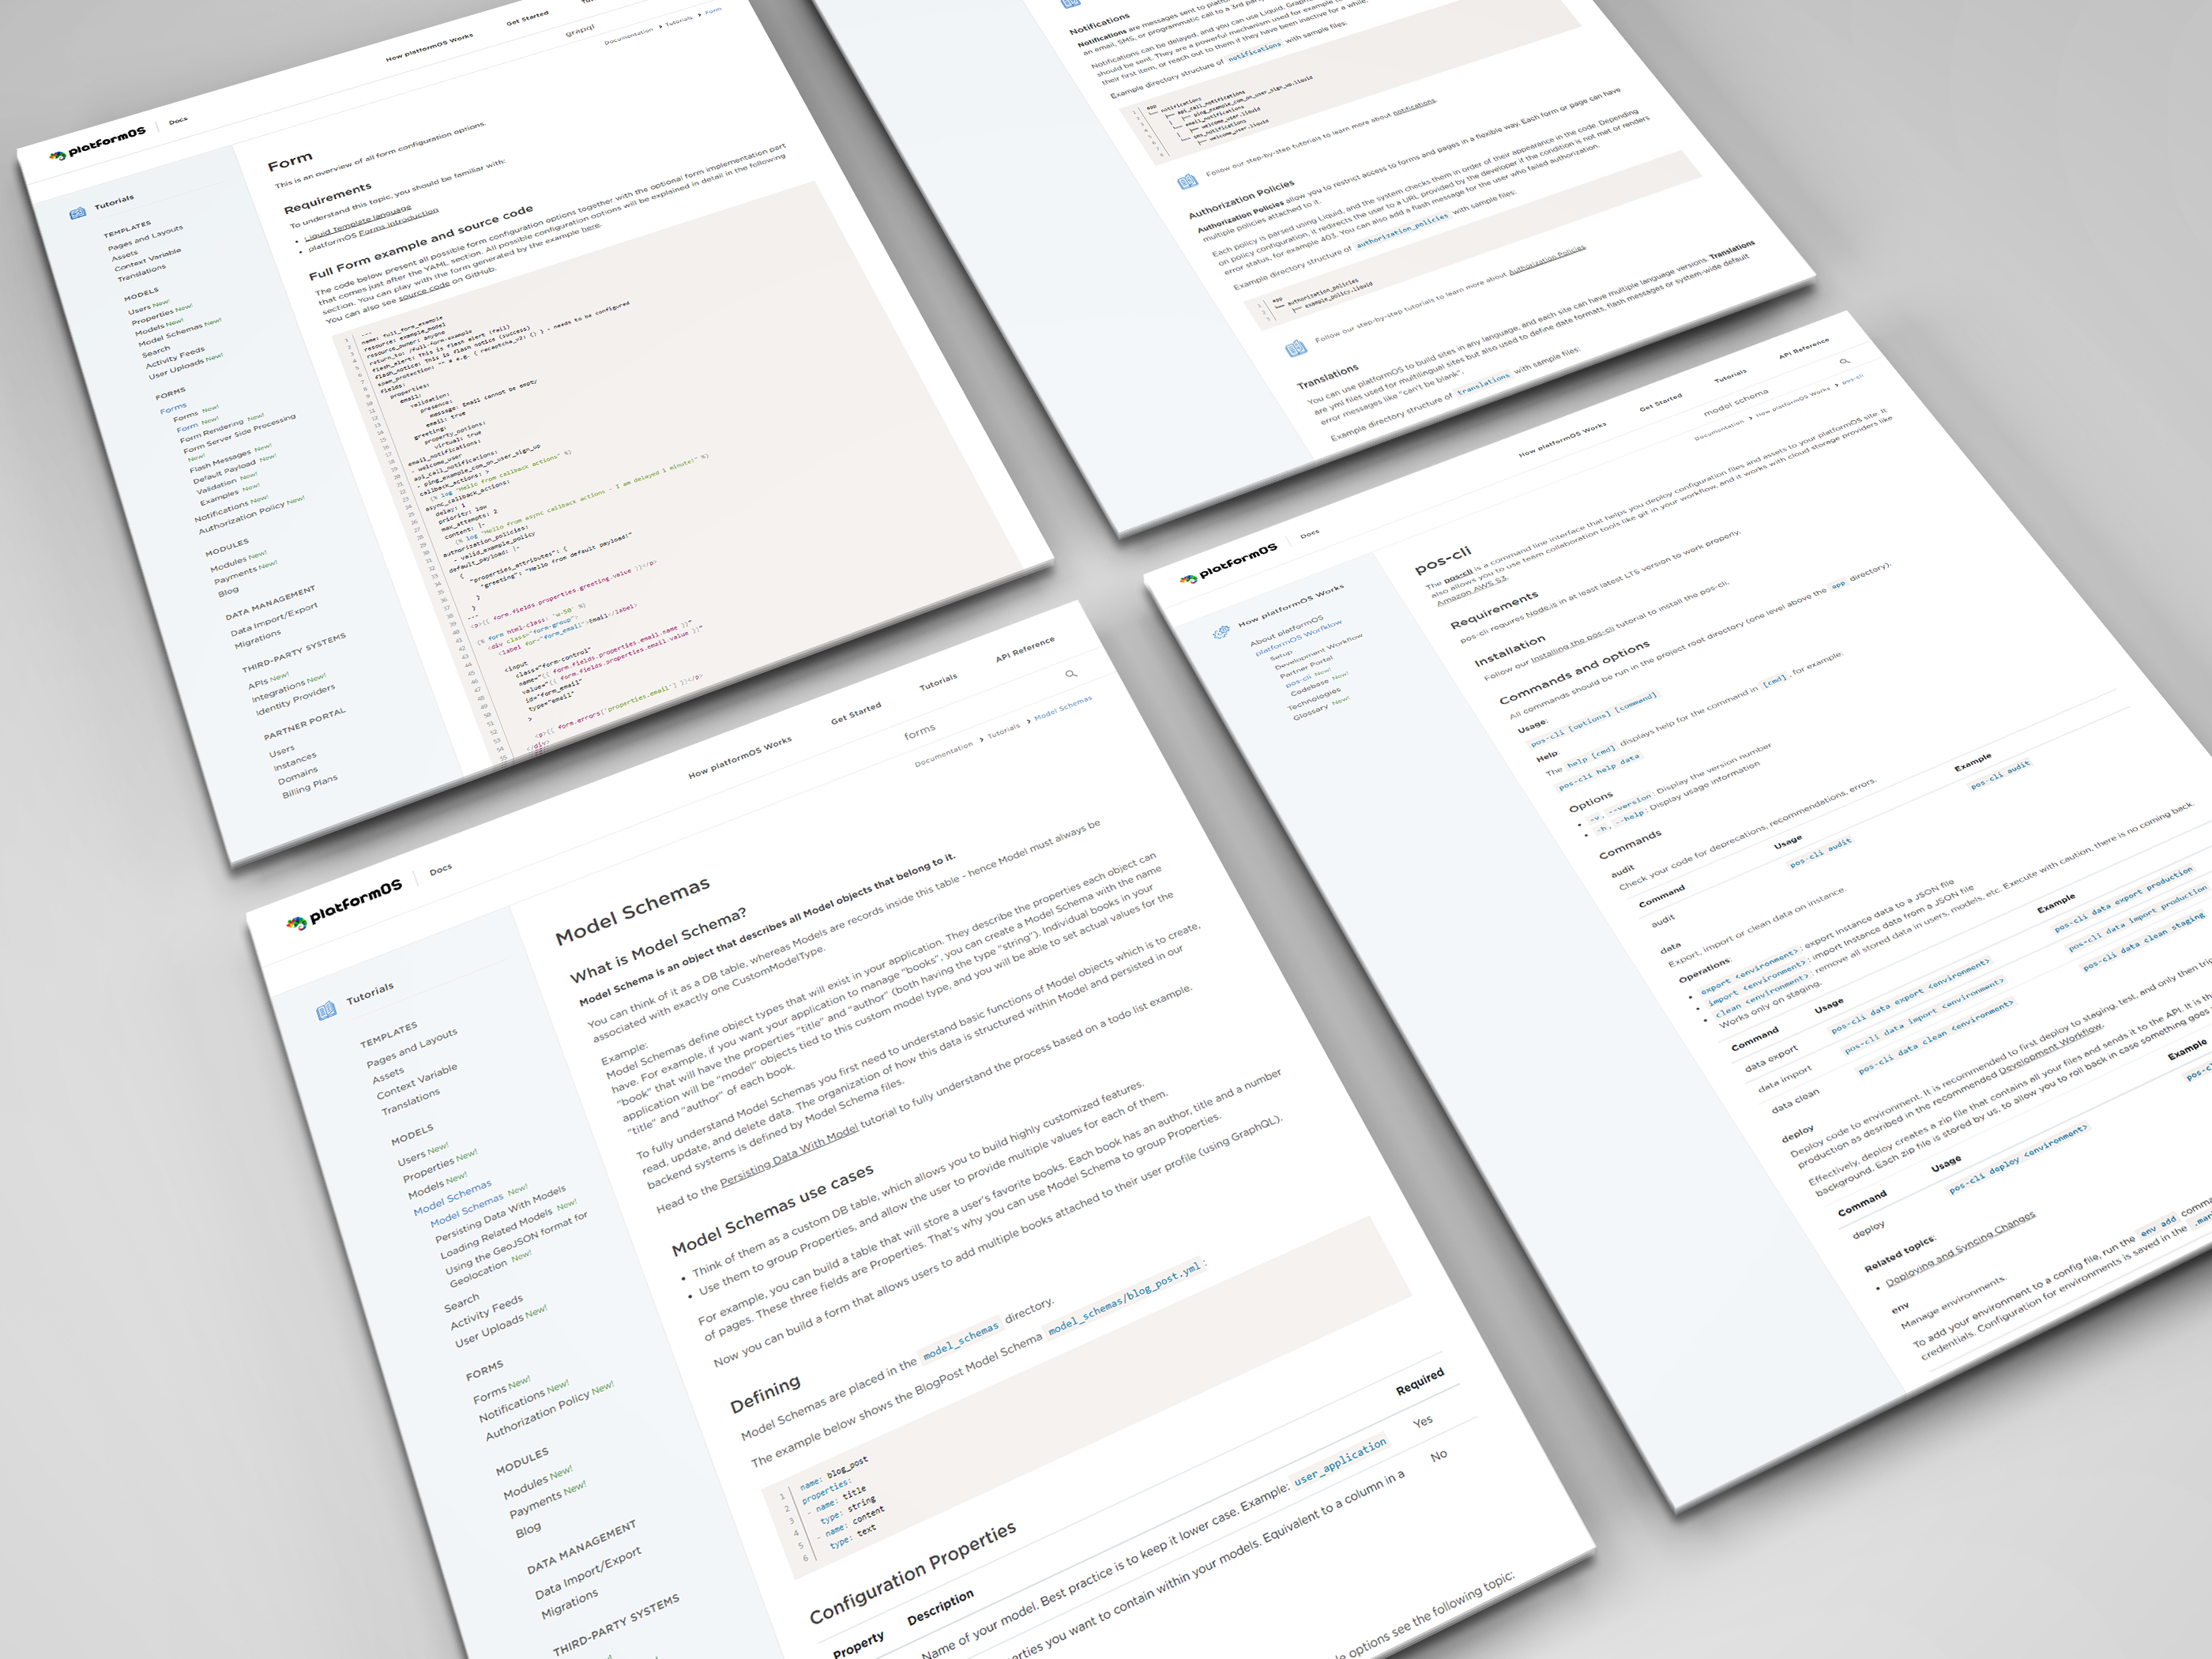Open Tutorials in the pos-cli page top menu

(1731, 376)
